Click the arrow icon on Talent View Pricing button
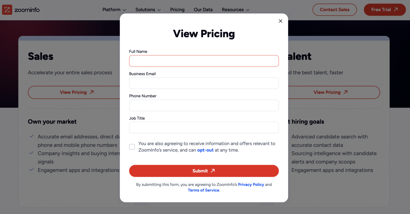Viewport: 410px width, 214px height. pos(345,92)
